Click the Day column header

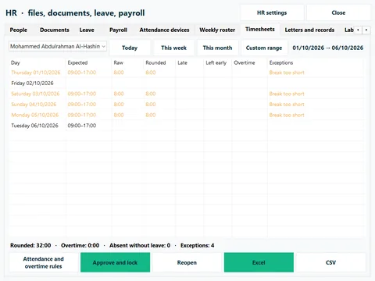(37, 62)
